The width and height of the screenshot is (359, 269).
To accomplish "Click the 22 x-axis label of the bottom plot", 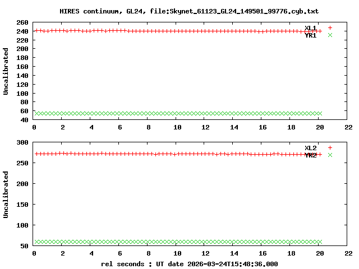I will click(x=348, y=253).
